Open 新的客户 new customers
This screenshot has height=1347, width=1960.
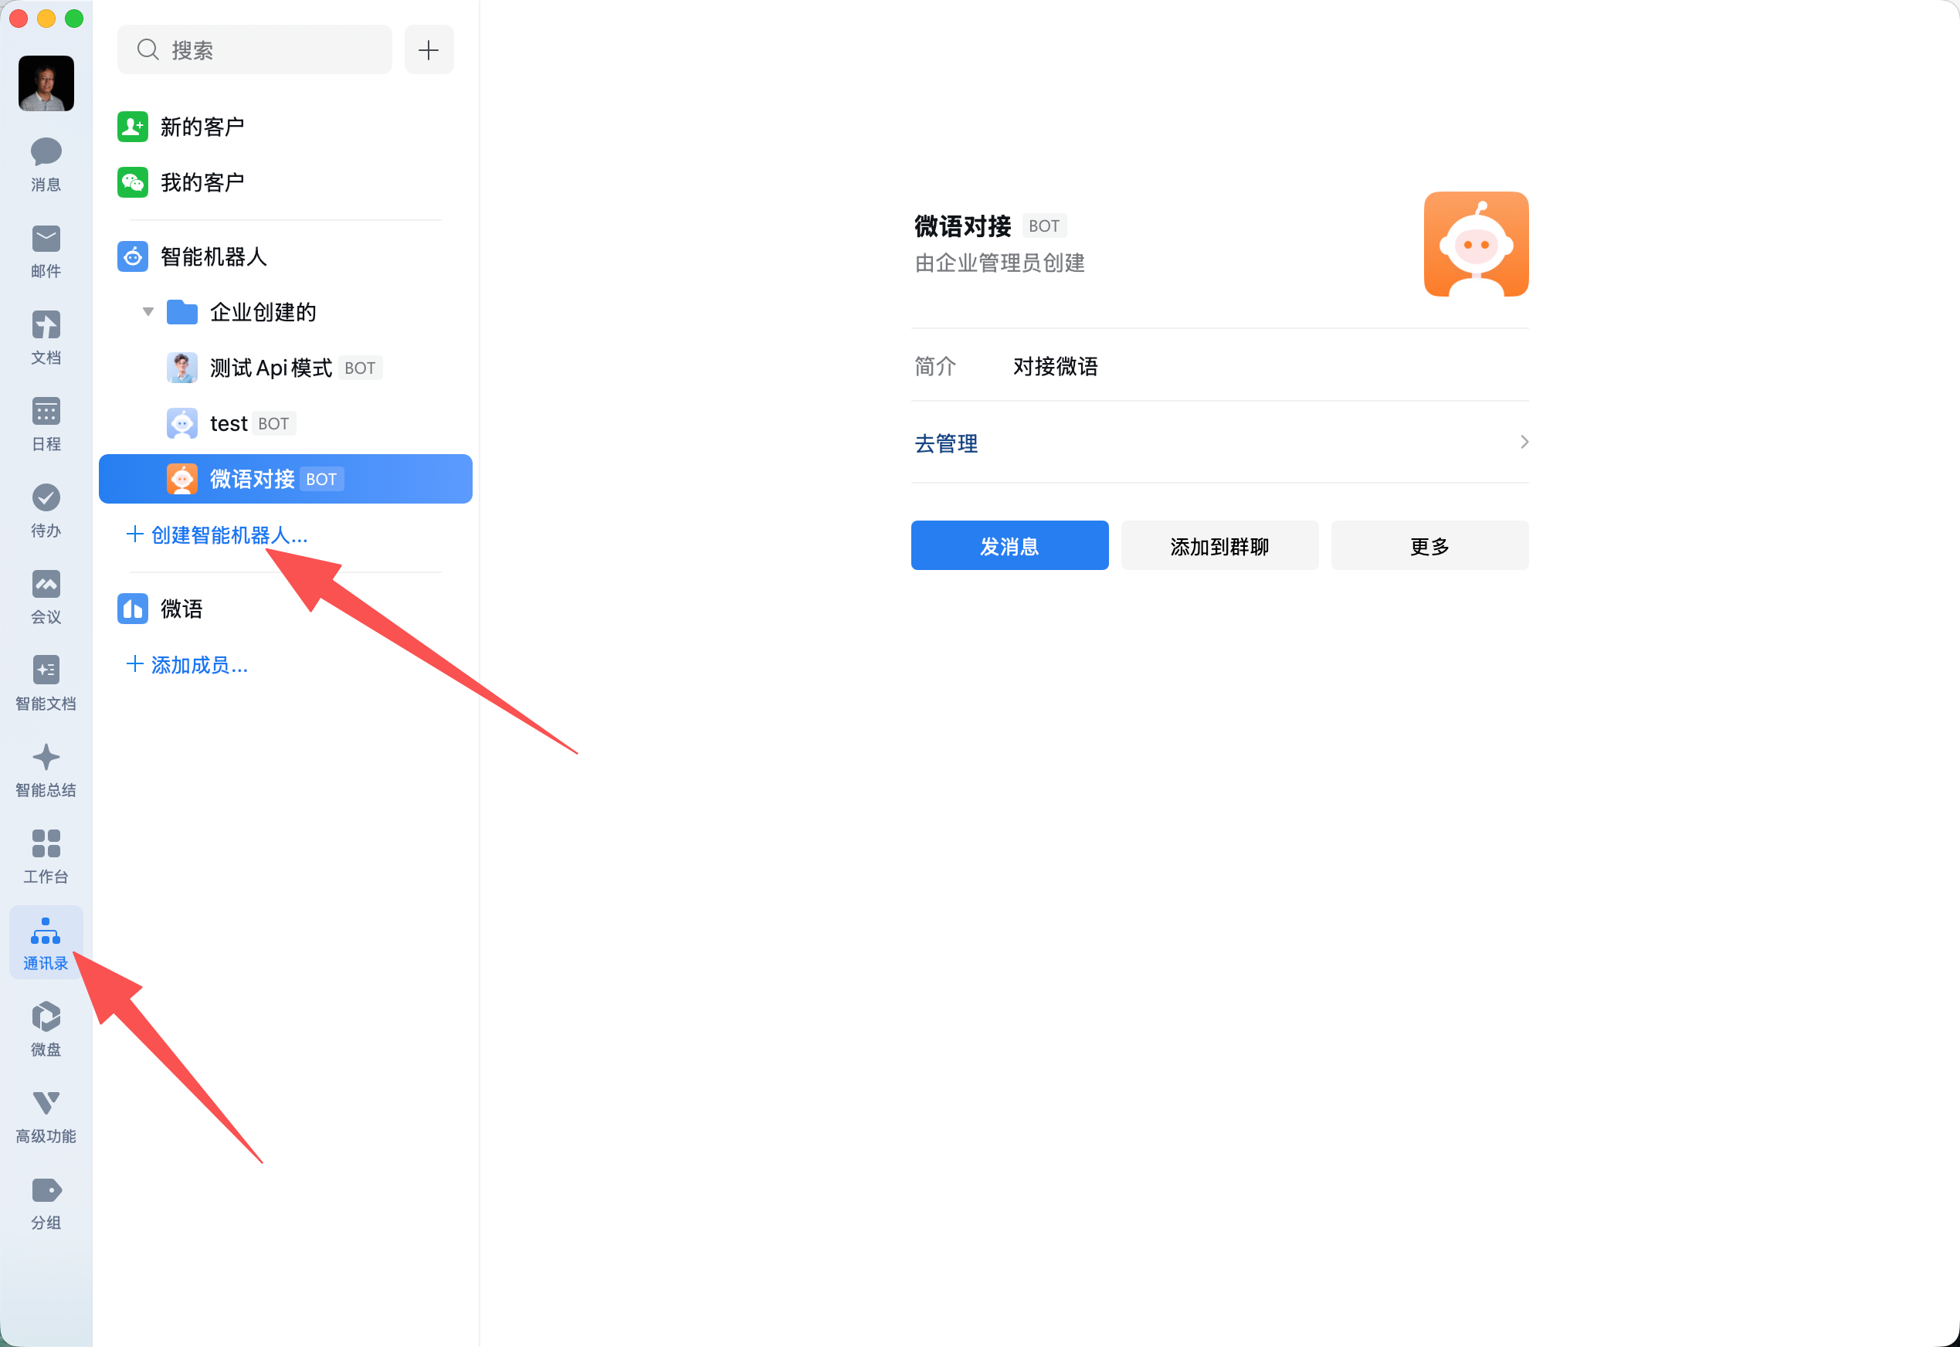click(285, 127)
